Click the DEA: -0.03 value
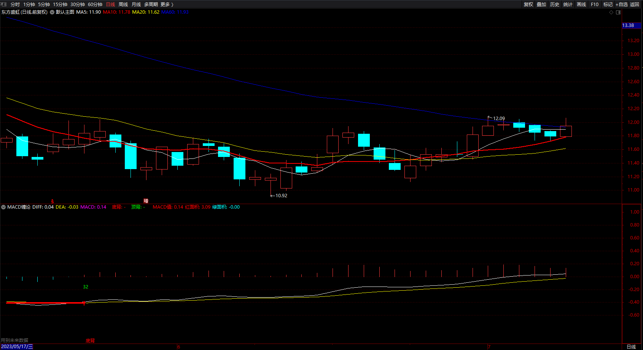Image resolution: width=643 pixels, height=350 pixels. [x=67, y=207]
